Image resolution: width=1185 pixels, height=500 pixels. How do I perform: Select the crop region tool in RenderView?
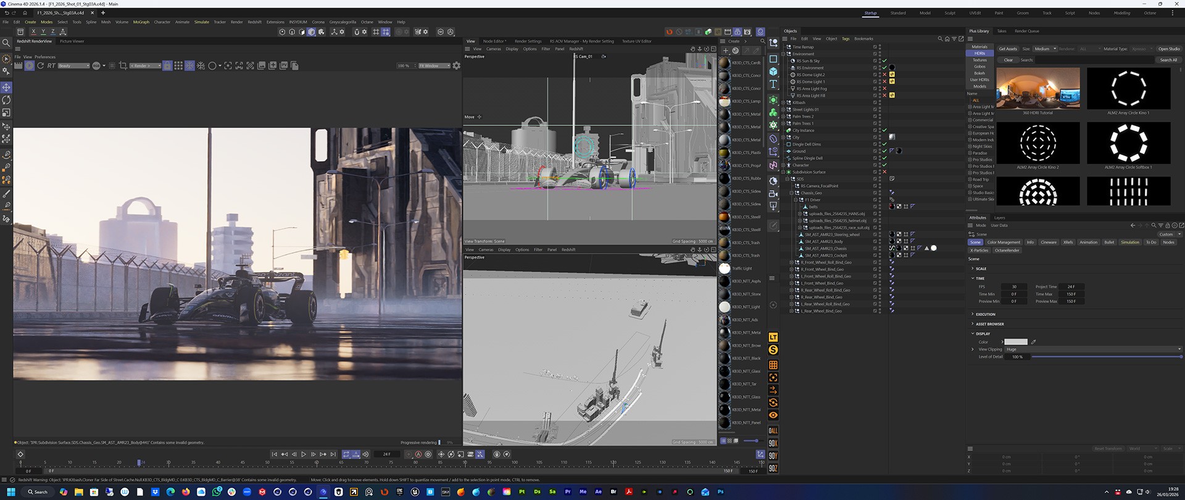123,65
